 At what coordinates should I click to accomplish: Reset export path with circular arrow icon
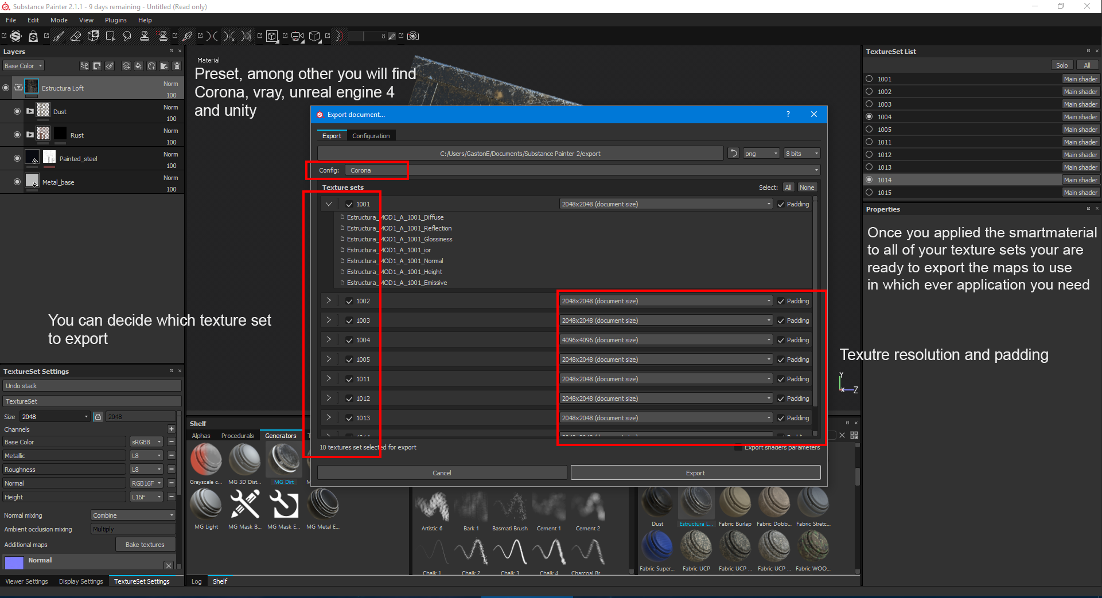tap(733, 153)
